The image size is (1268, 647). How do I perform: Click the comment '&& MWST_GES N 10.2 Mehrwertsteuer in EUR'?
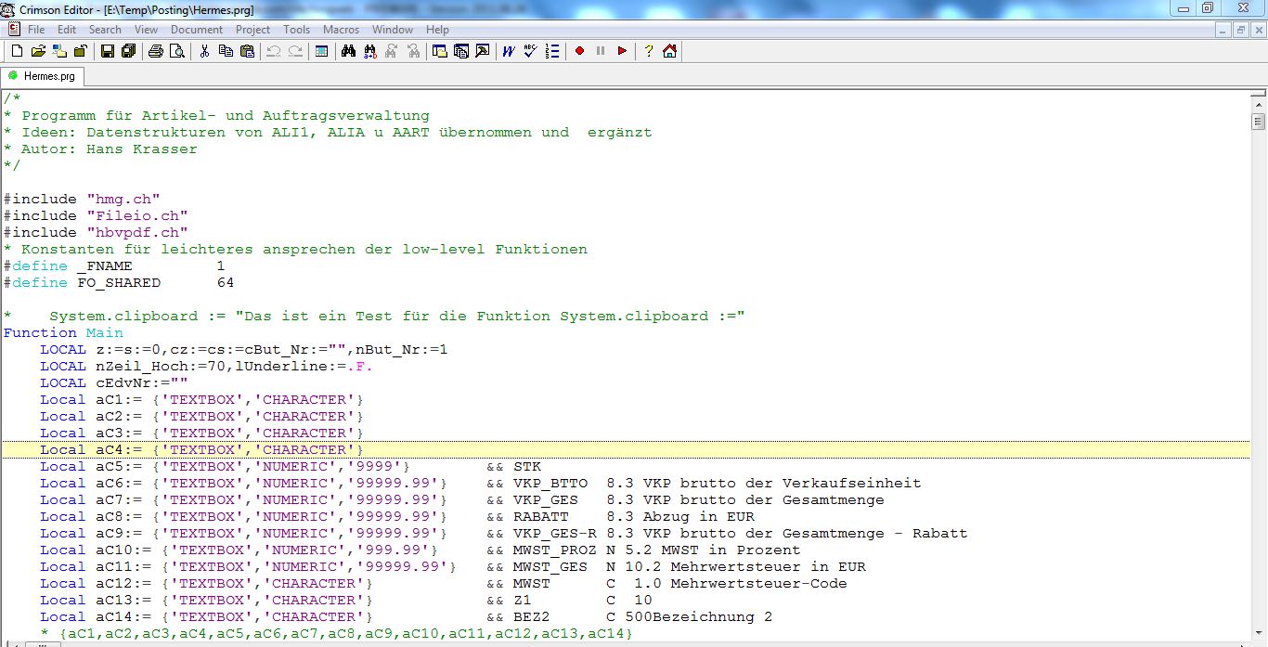(x=676, y=567)
